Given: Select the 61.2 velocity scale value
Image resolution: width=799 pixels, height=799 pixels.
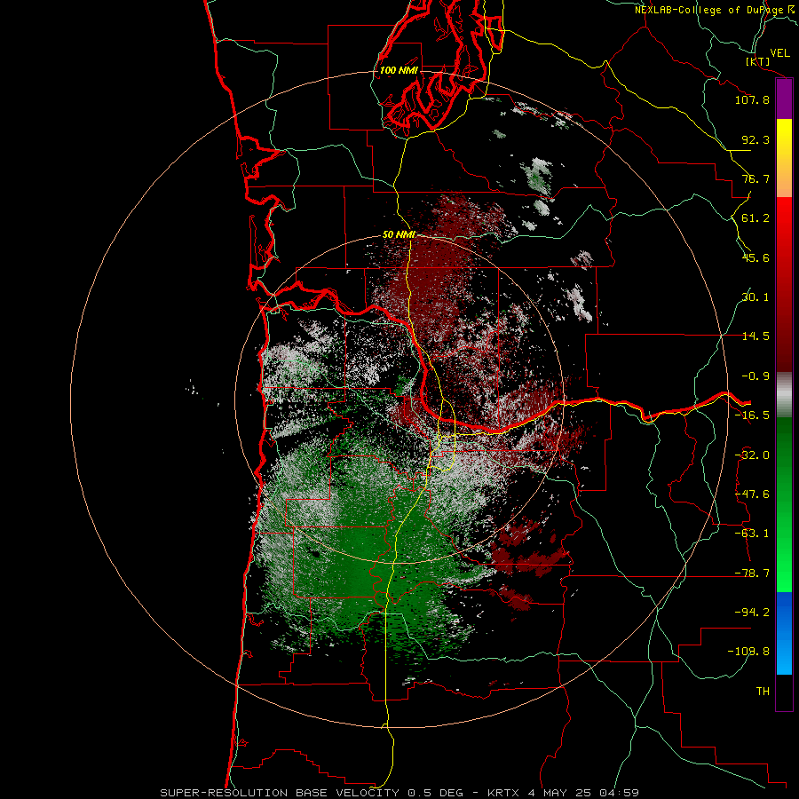Looking at the screenshot, I should pyautogui.click(x=755, y=218).
